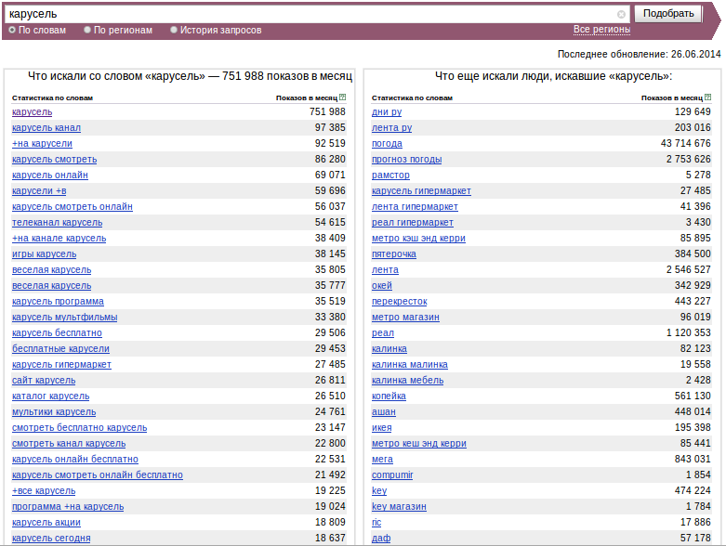Open the 'калинка малинка' link
Viewport: 726px width, 546px height.
coord(410,364)
